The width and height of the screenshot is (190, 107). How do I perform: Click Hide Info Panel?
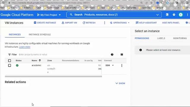171,23
